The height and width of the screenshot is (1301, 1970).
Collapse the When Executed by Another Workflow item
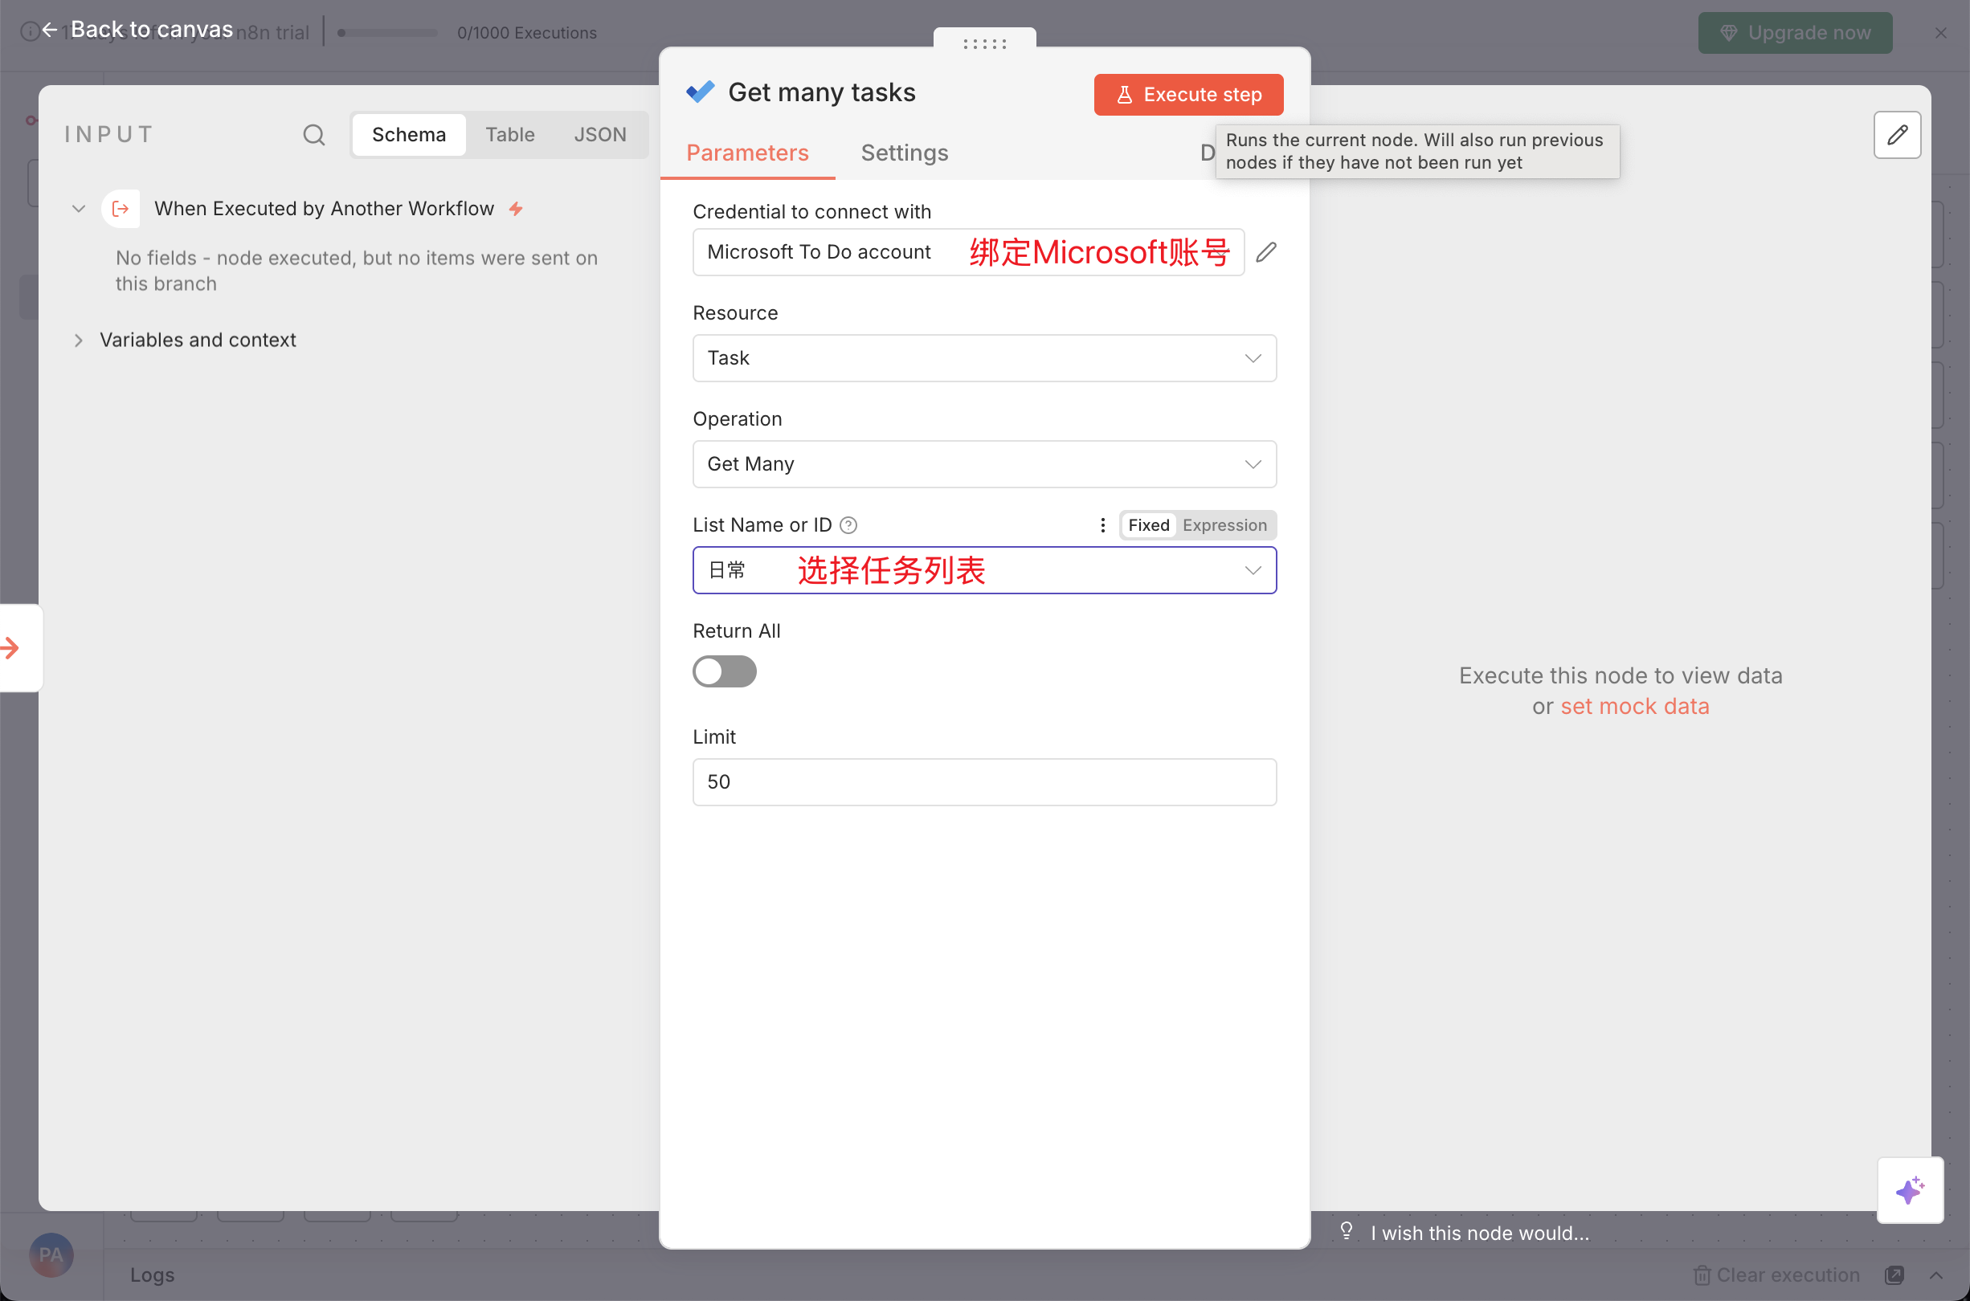79,209
